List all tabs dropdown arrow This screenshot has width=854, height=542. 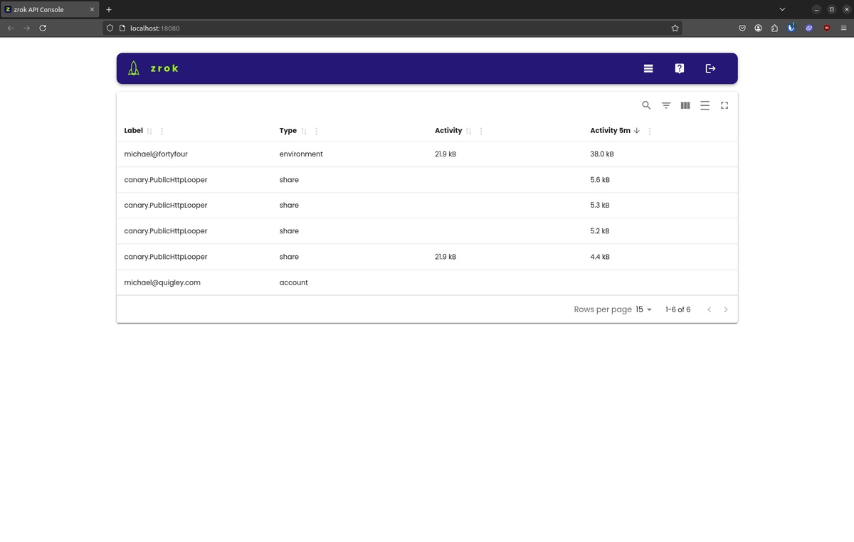coord(783,9)
